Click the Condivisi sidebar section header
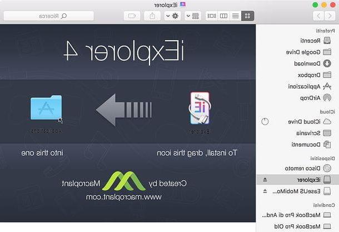The width and height of the screenshot is (339, 232). point(324,205)
